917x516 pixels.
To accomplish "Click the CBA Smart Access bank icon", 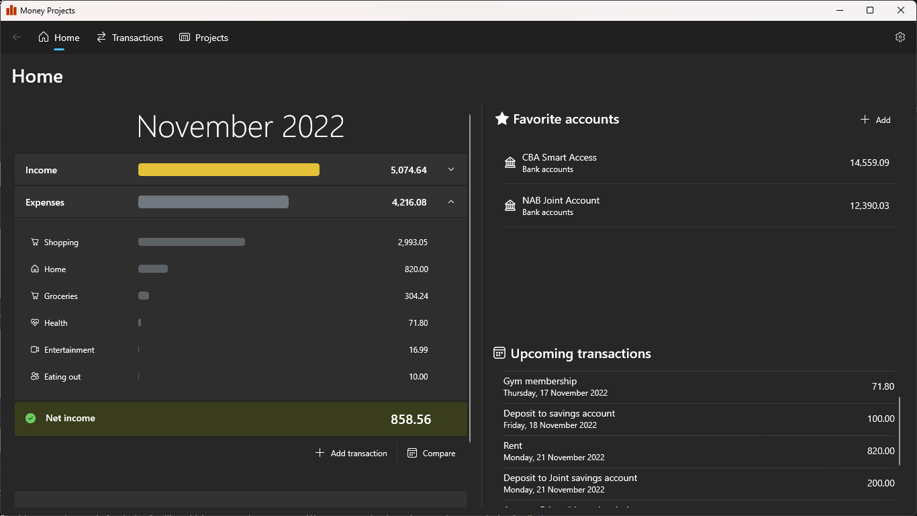I will 510,163.
